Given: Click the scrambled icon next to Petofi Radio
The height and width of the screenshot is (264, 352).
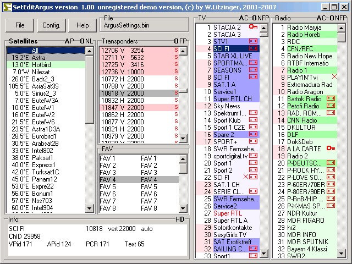Looking at the screenshot, I should [331, 106].
